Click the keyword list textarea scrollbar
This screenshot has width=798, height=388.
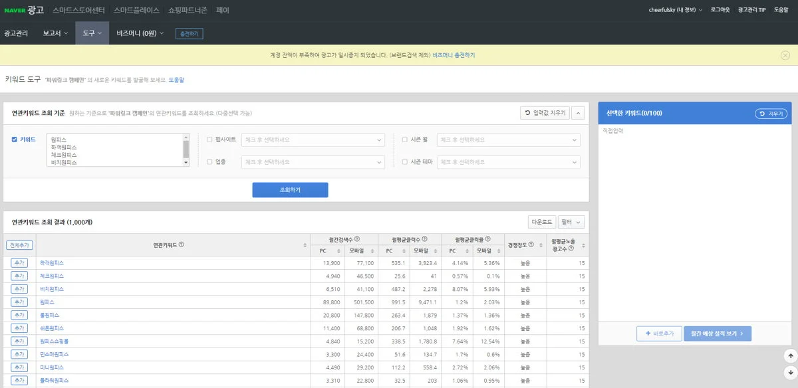coord(186,149)
